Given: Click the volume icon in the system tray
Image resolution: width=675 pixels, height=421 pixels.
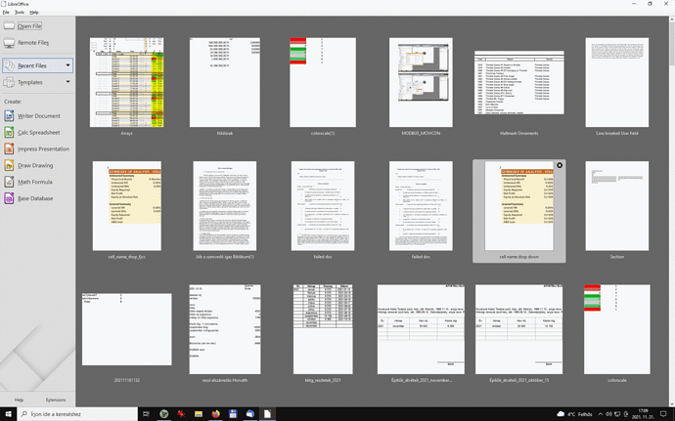Looking at the screenshot, I should tap(608, 414).
